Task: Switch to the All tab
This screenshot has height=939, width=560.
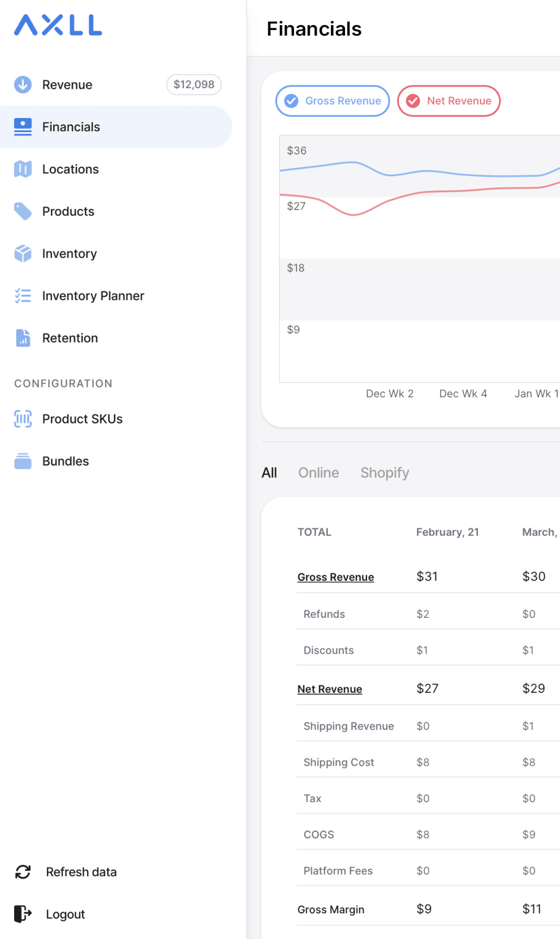Action: coord(269,472)
